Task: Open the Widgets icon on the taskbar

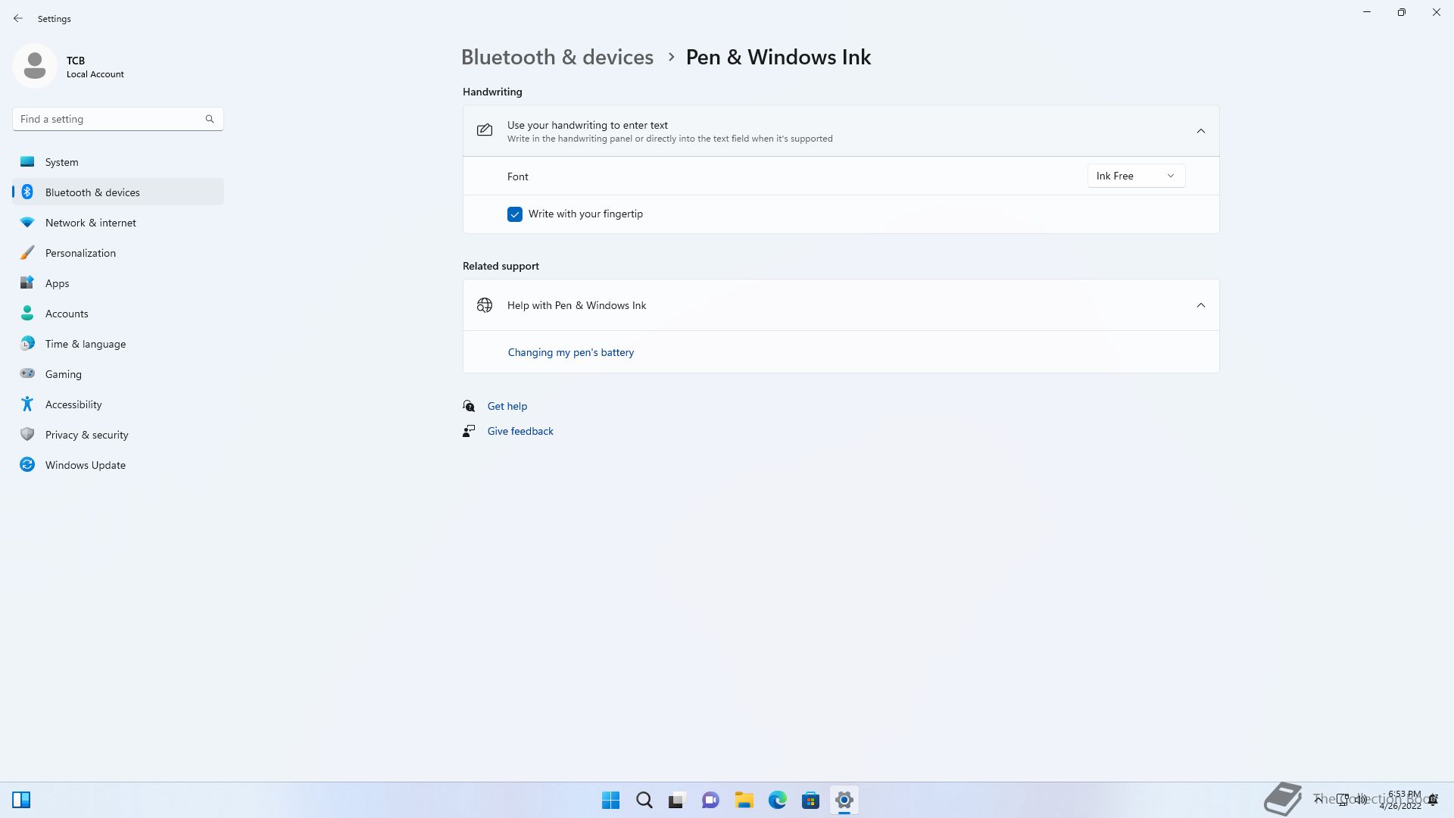Action: 21,800
